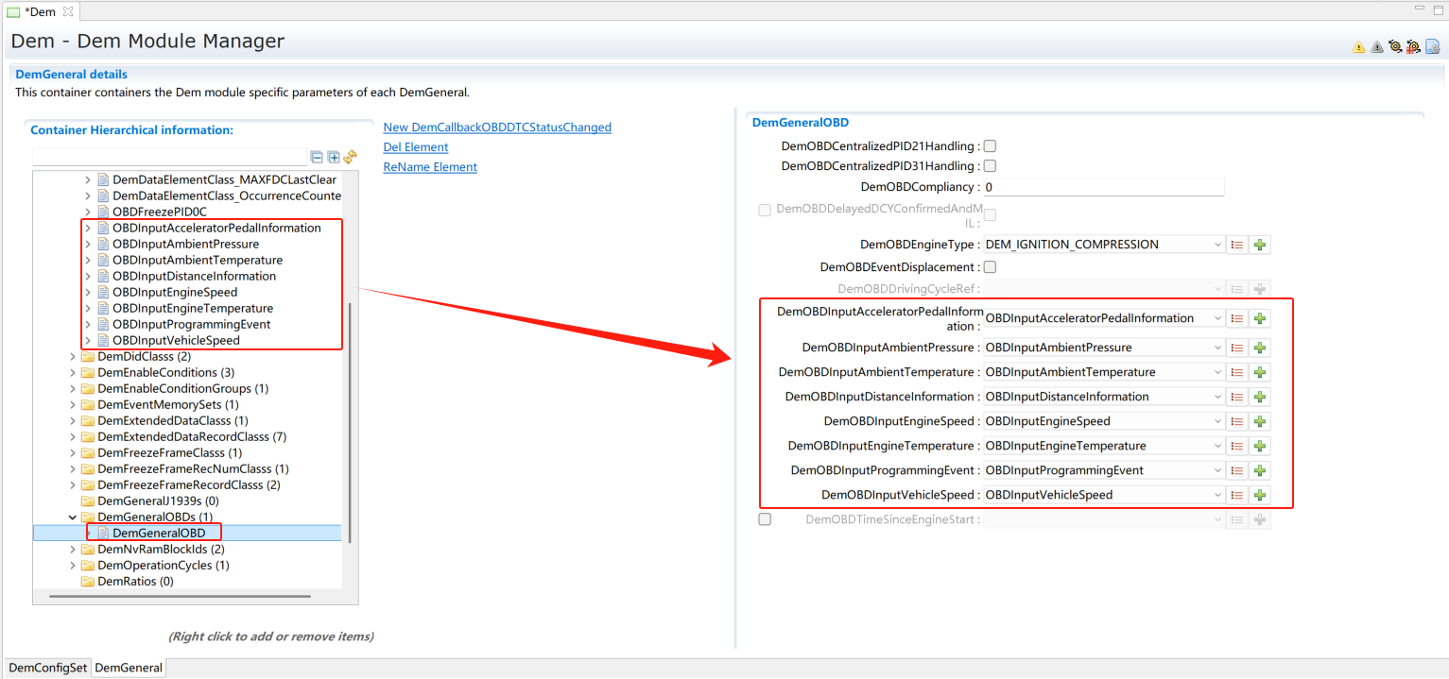Click the yellow warning triangle icon
The height and width of the screenshot is (679, 1449).
(x=1358, y=46)
